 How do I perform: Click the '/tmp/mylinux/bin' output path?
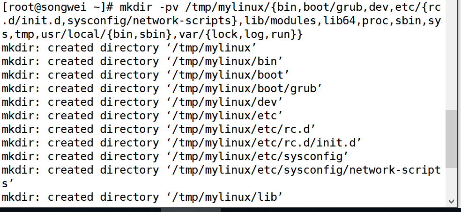pos(224,62)
